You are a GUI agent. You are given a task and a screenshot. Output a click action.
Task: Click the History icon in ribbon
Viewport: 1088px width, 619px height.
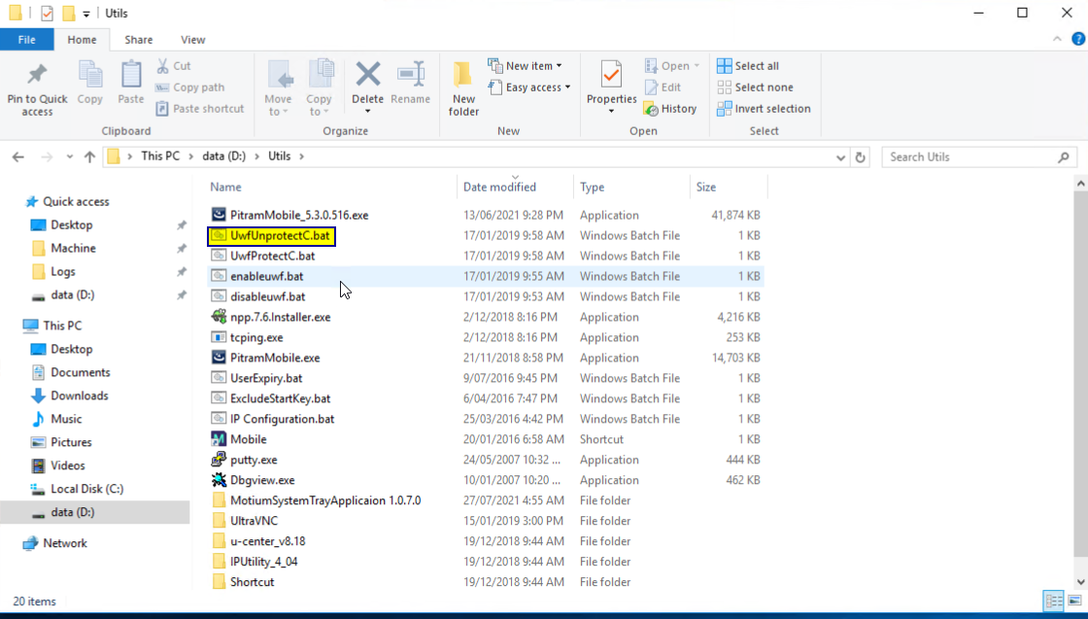pyautogui.click(x=652, y=109)
